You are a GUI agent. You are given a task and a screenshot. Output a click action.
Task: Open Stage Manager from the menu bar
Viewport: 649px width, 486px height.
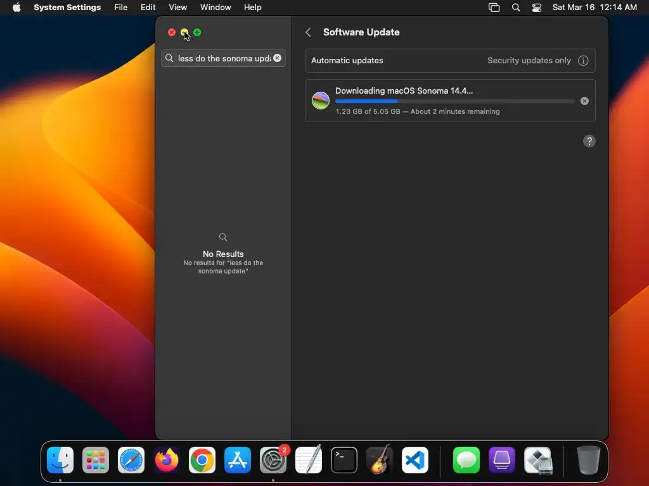(x=494, y=8)
